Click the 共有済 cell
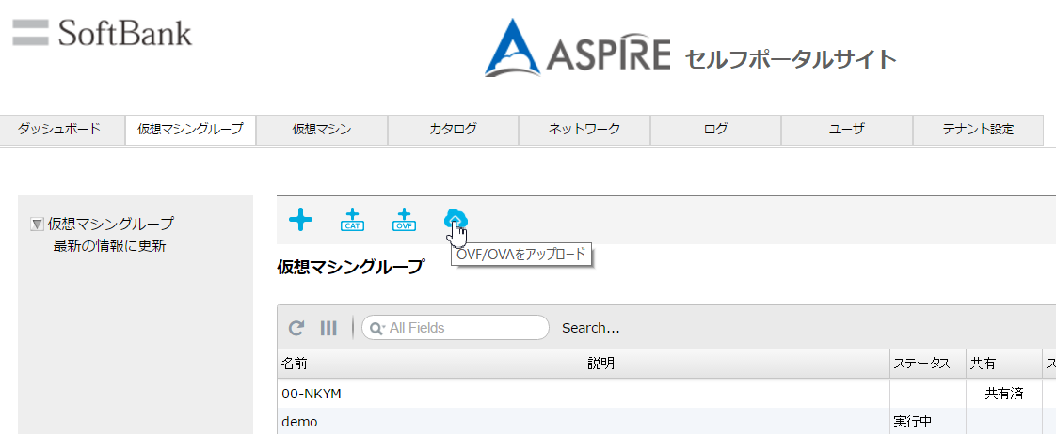The image size is (1056, 434). [1004, 394]
